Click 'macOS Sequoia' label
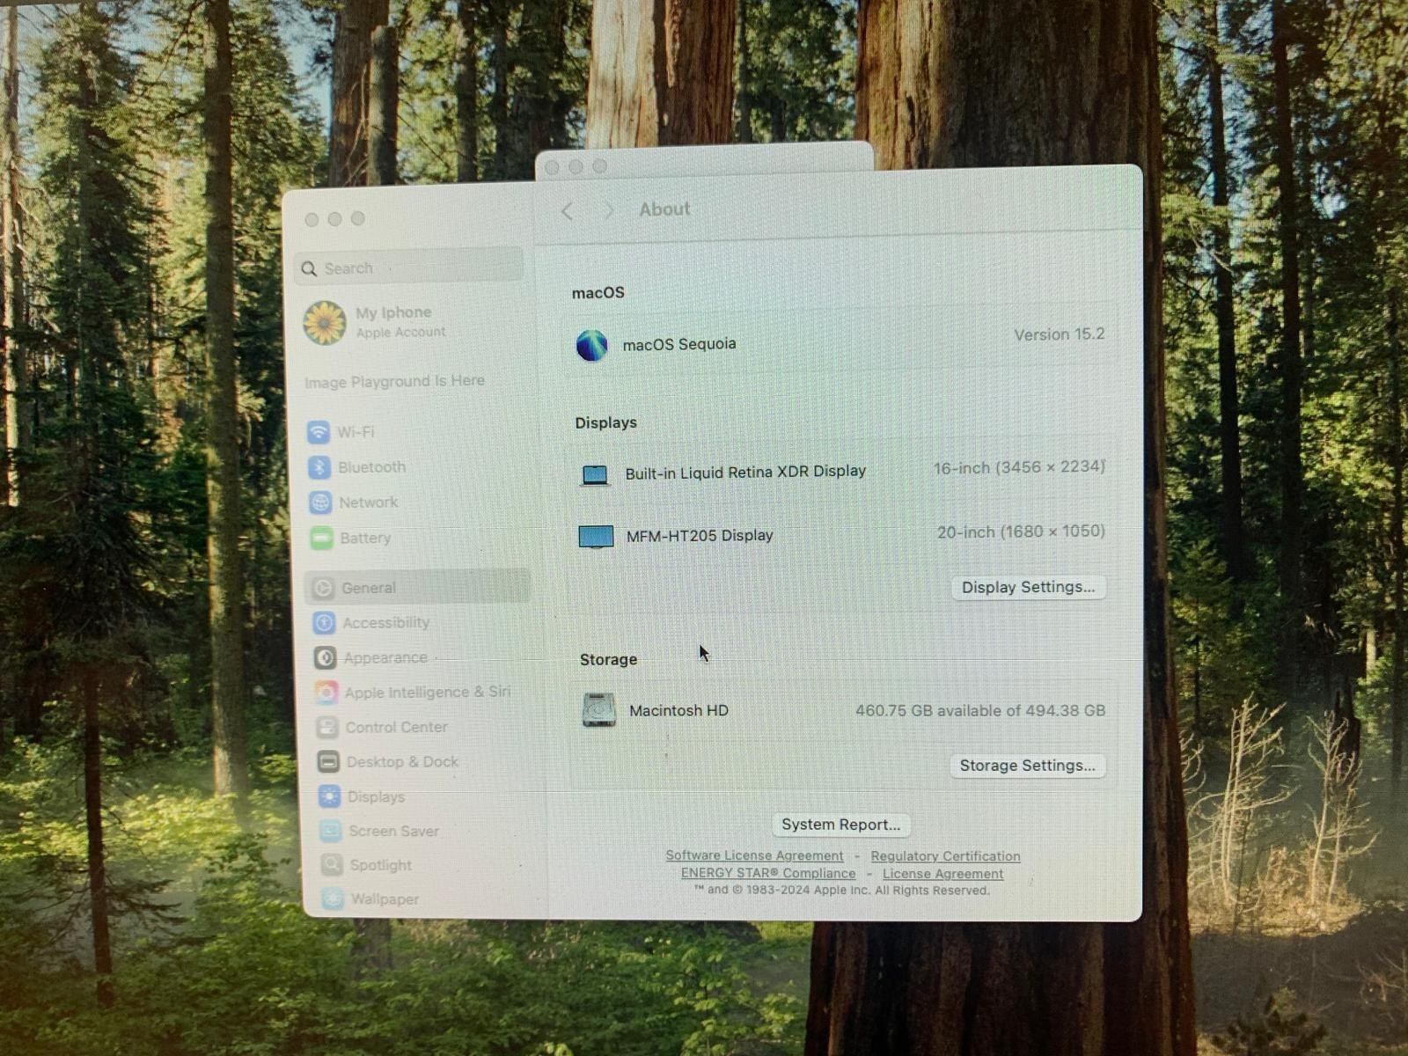The width and height of the screenshot is (1408, 1056). click(679, 344)
